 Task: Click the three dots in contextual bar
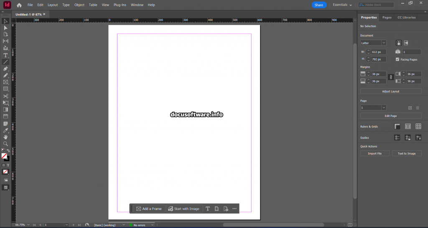tap(234, 209)
